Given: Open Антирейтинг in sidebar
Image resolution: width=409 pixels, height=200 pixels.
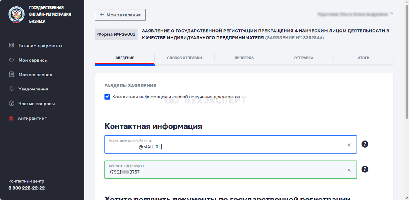Looking at the screenshot, I should click(32, 118).
